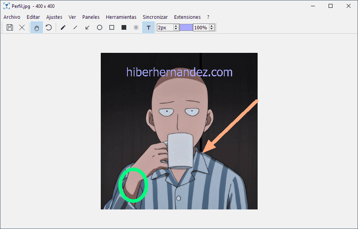Decrease opacity with the down arrow

[x=212, y=29]
